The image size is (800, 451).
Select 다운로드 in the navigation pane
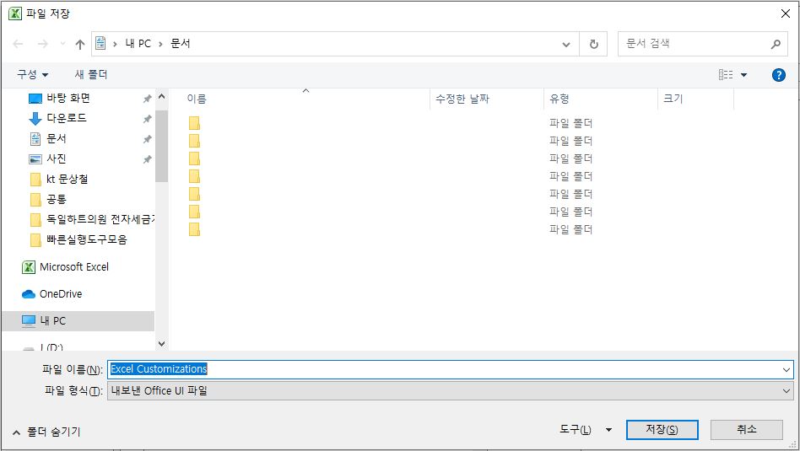click(x=67, y=118)
